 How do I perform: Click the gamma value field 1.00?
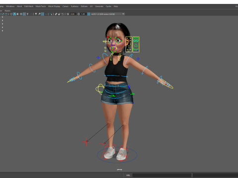coord(83,14)
